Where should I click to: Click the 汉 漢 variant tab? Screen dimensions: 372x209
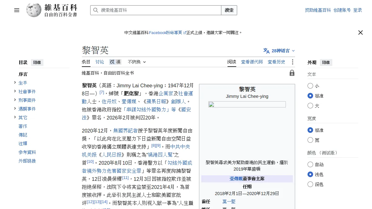tap(115, 62)
